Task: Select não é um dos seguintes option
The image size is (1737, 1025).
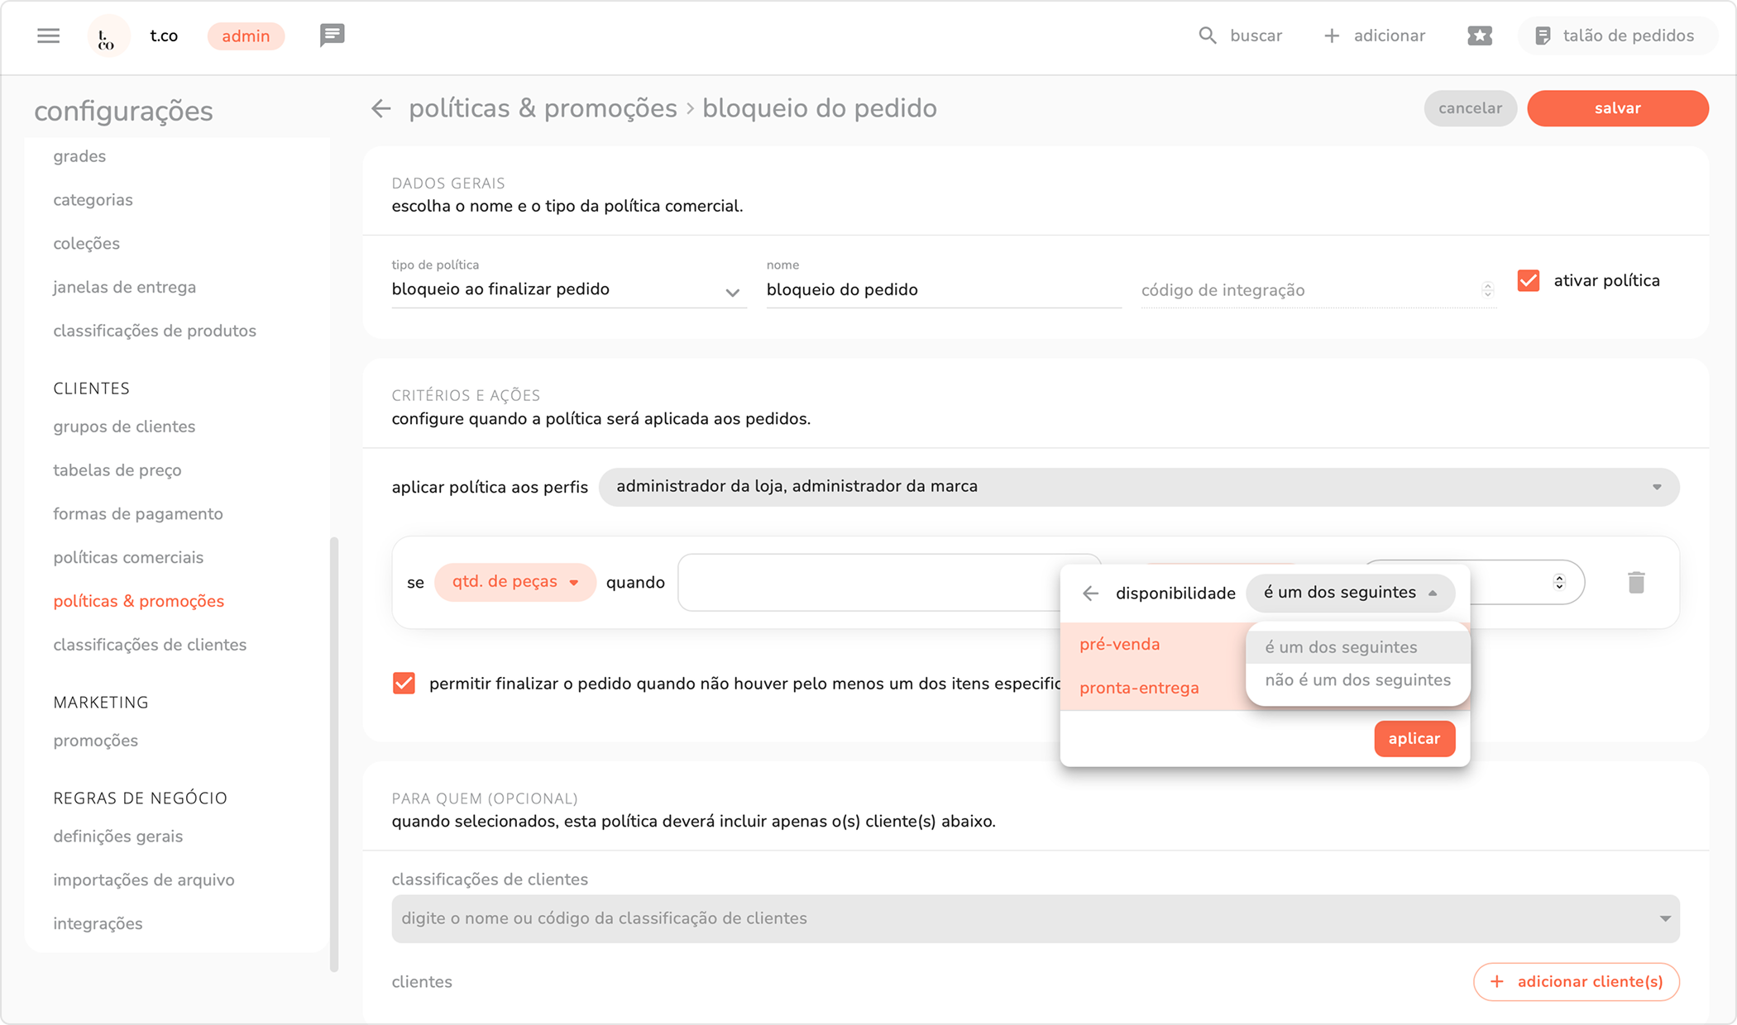Action: (1357, 680)
